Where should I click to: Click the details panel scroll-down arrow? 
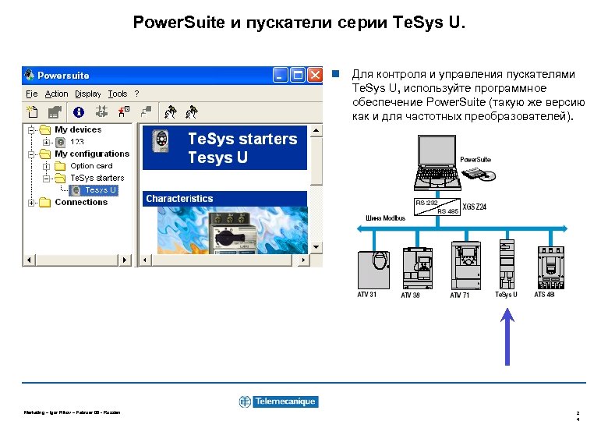pos(316,247)
